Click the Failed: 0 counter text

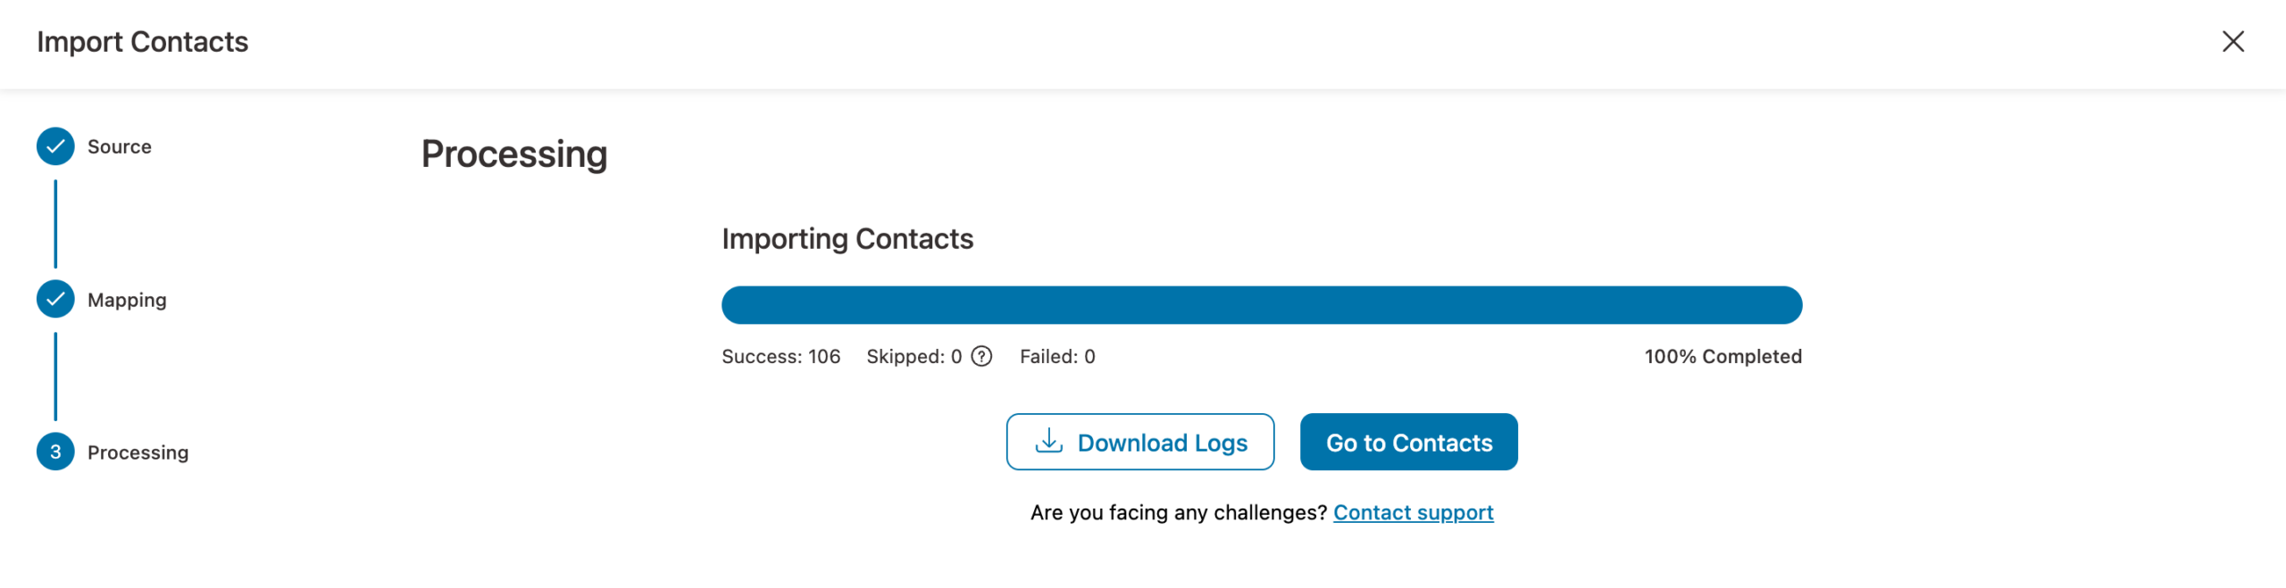[1057, 356]
